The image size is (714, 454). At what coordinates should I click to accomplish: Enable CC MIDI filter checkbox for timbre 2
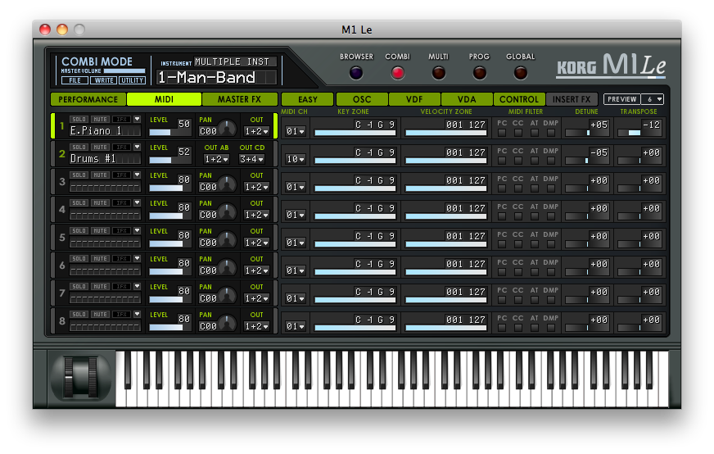click(x=518, y=161)
